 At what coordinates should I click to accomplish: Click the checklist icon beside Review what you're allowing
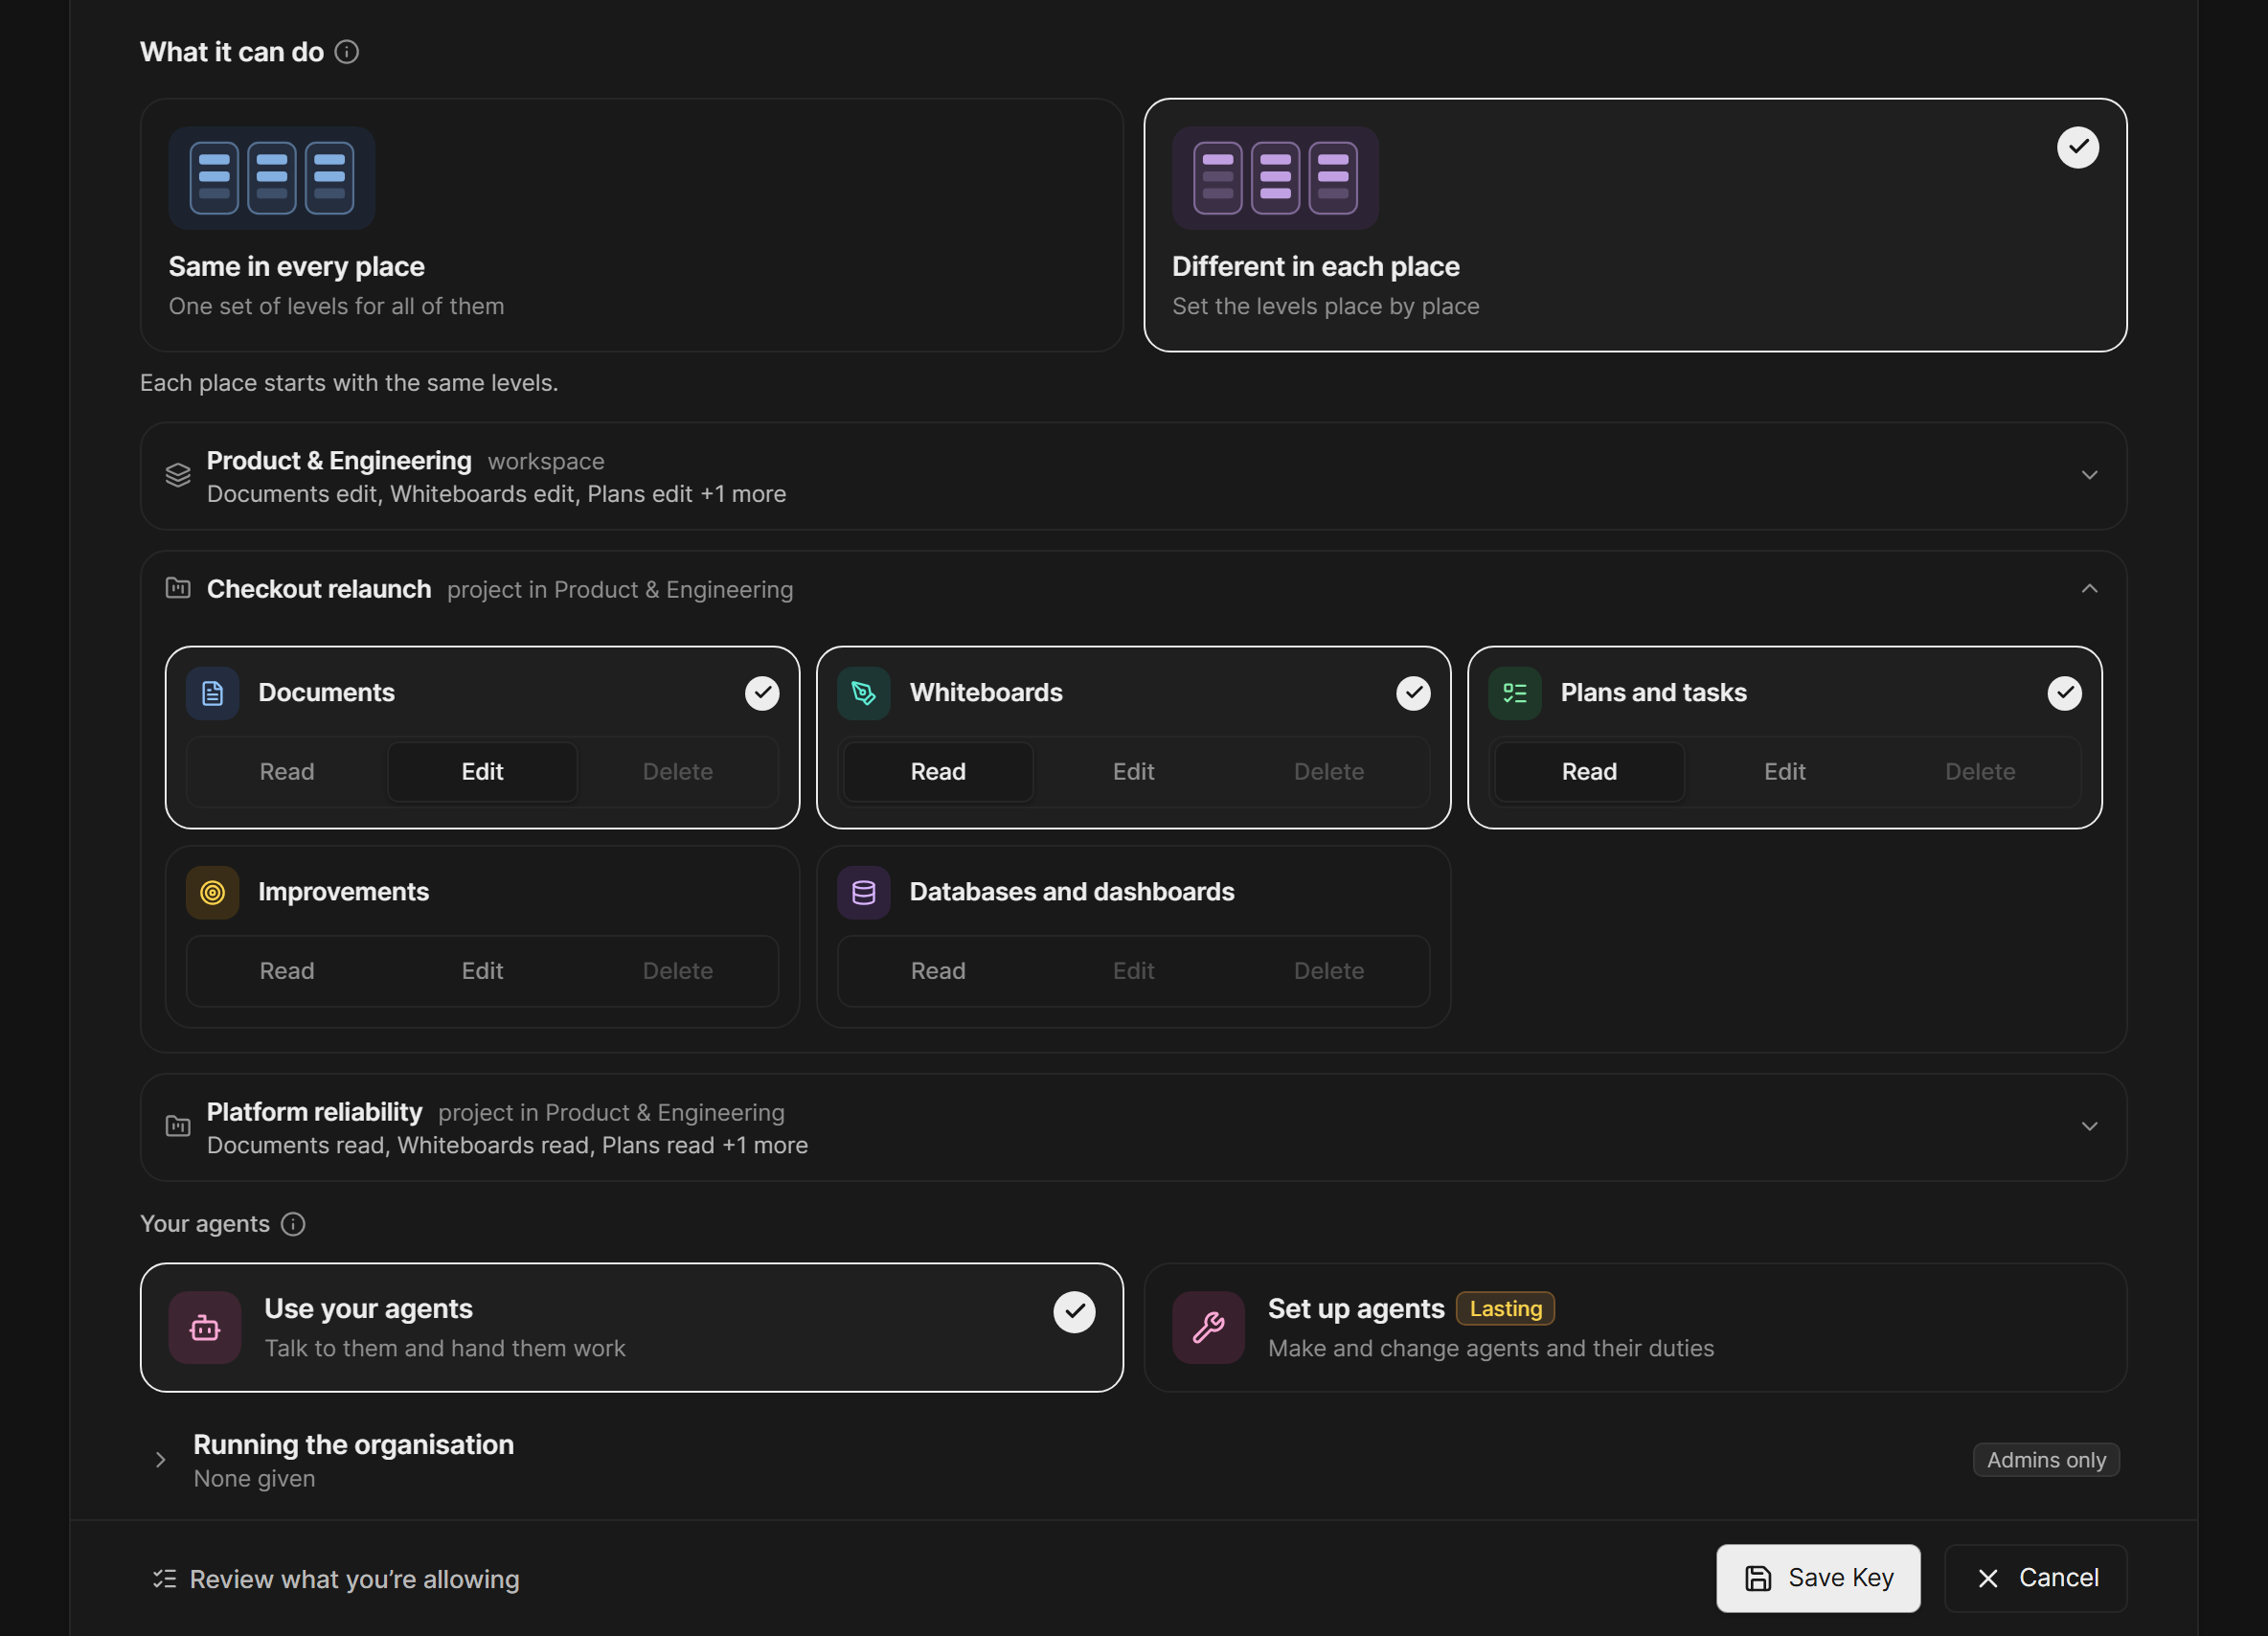pos(165,1579)
